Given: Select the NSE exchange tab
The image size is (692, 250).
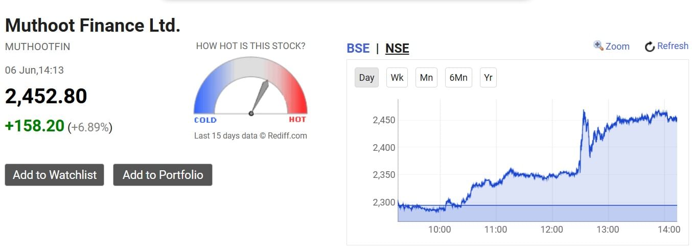Looking at the screenshot, I should 397,48.
